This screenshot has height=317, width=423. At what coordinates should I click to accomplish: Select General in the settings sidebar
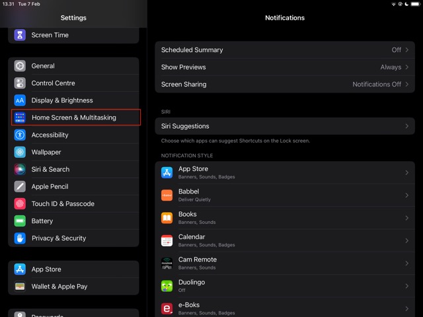pyautogui.click(x=74, y=66)
